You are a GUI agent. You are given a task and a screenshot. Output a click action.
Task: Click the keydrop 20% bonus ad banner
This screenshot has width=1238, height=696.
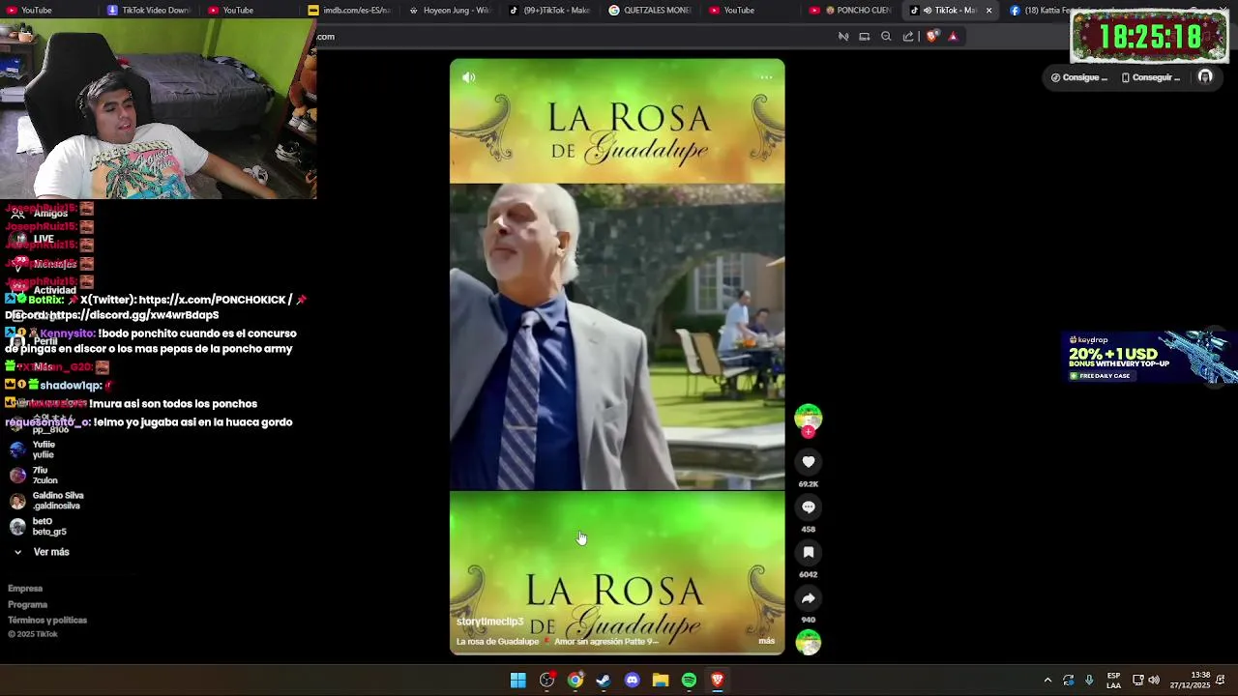click(x=1149, y=358)
